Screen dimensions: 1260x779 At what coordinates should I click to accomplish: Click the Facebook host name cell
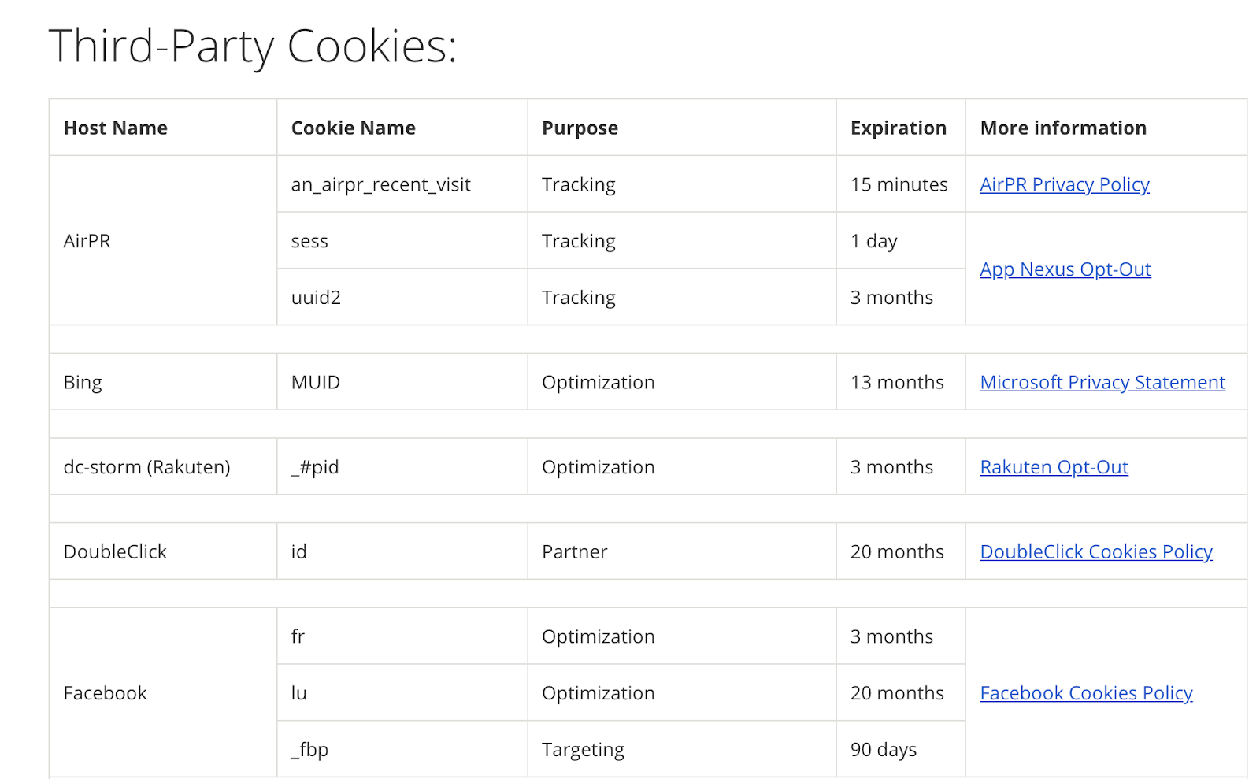pyautogui.click(x=163, y=693)
